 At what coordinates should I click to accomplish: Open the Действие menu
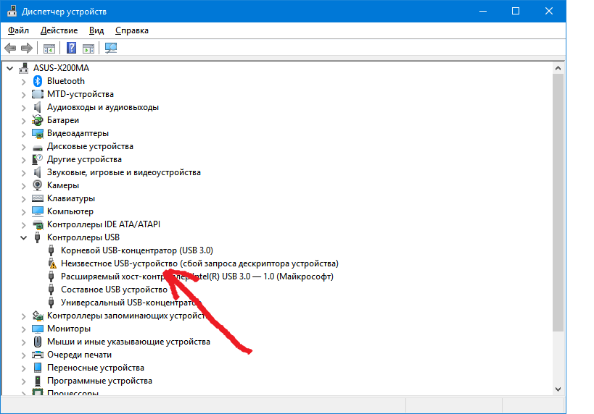coord(59,30)
